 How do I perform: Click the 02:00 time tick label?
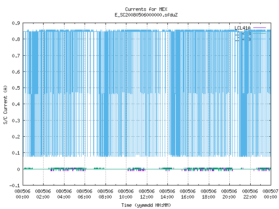(43, 197)
